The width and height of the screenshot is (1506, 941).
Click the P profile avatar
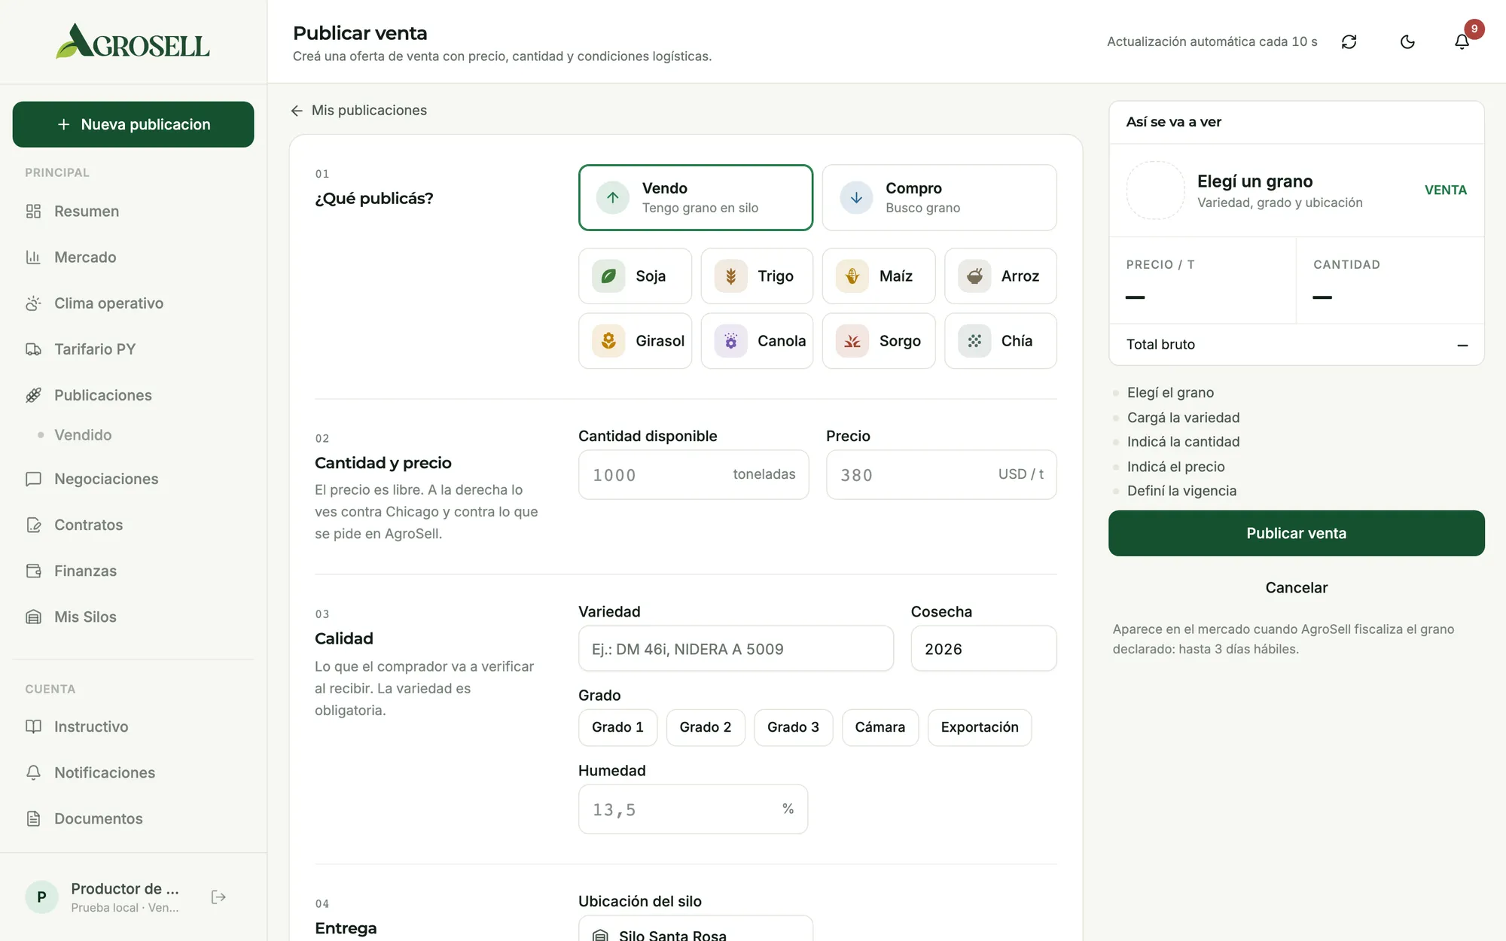[x=41, y=897]
